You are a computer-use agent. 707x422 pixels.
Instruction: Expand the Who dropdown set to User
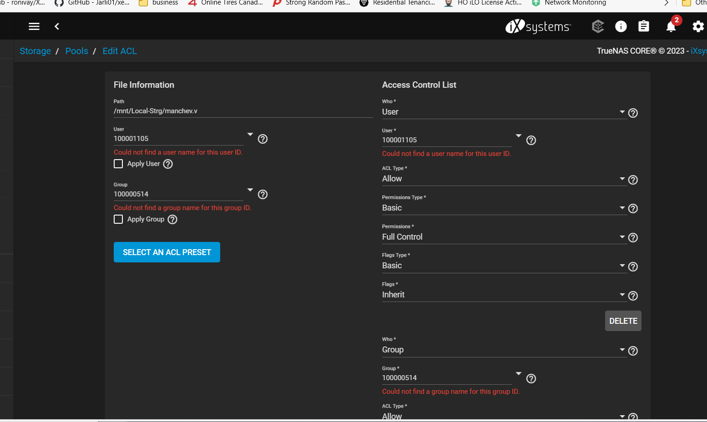point(503,112)
